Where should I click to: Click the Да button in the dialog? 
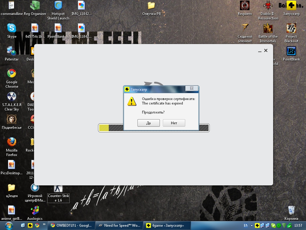point(149,123)
